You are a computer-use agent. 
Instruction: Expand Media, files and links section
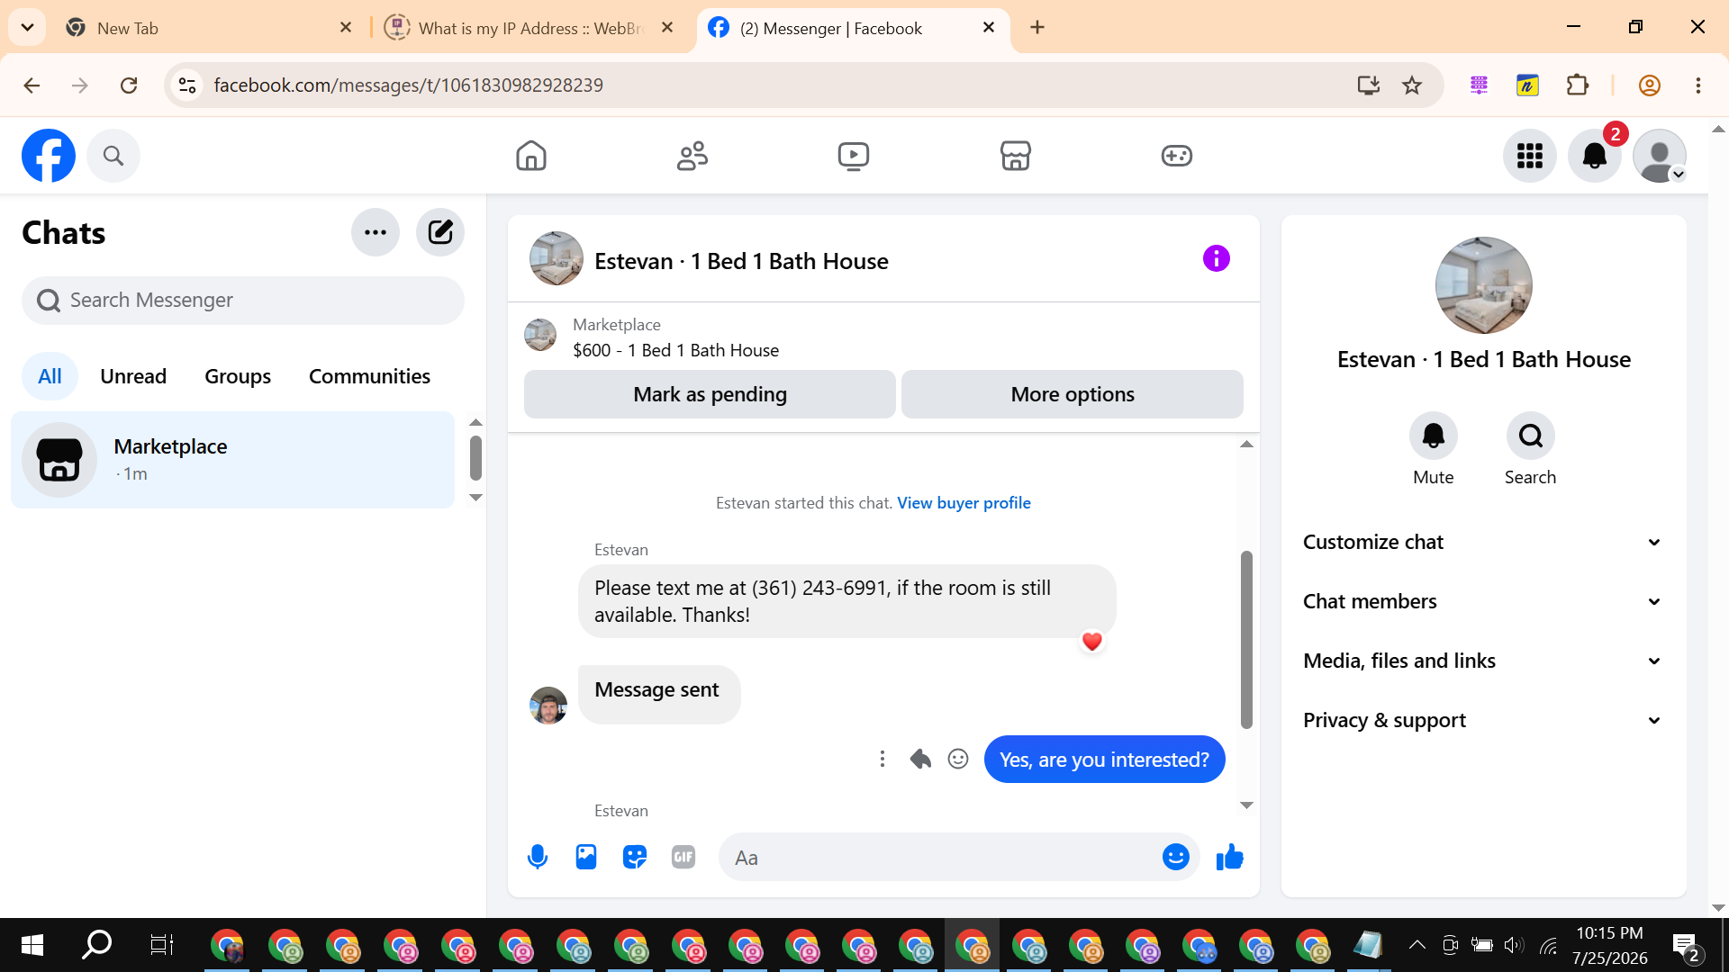1482,661
